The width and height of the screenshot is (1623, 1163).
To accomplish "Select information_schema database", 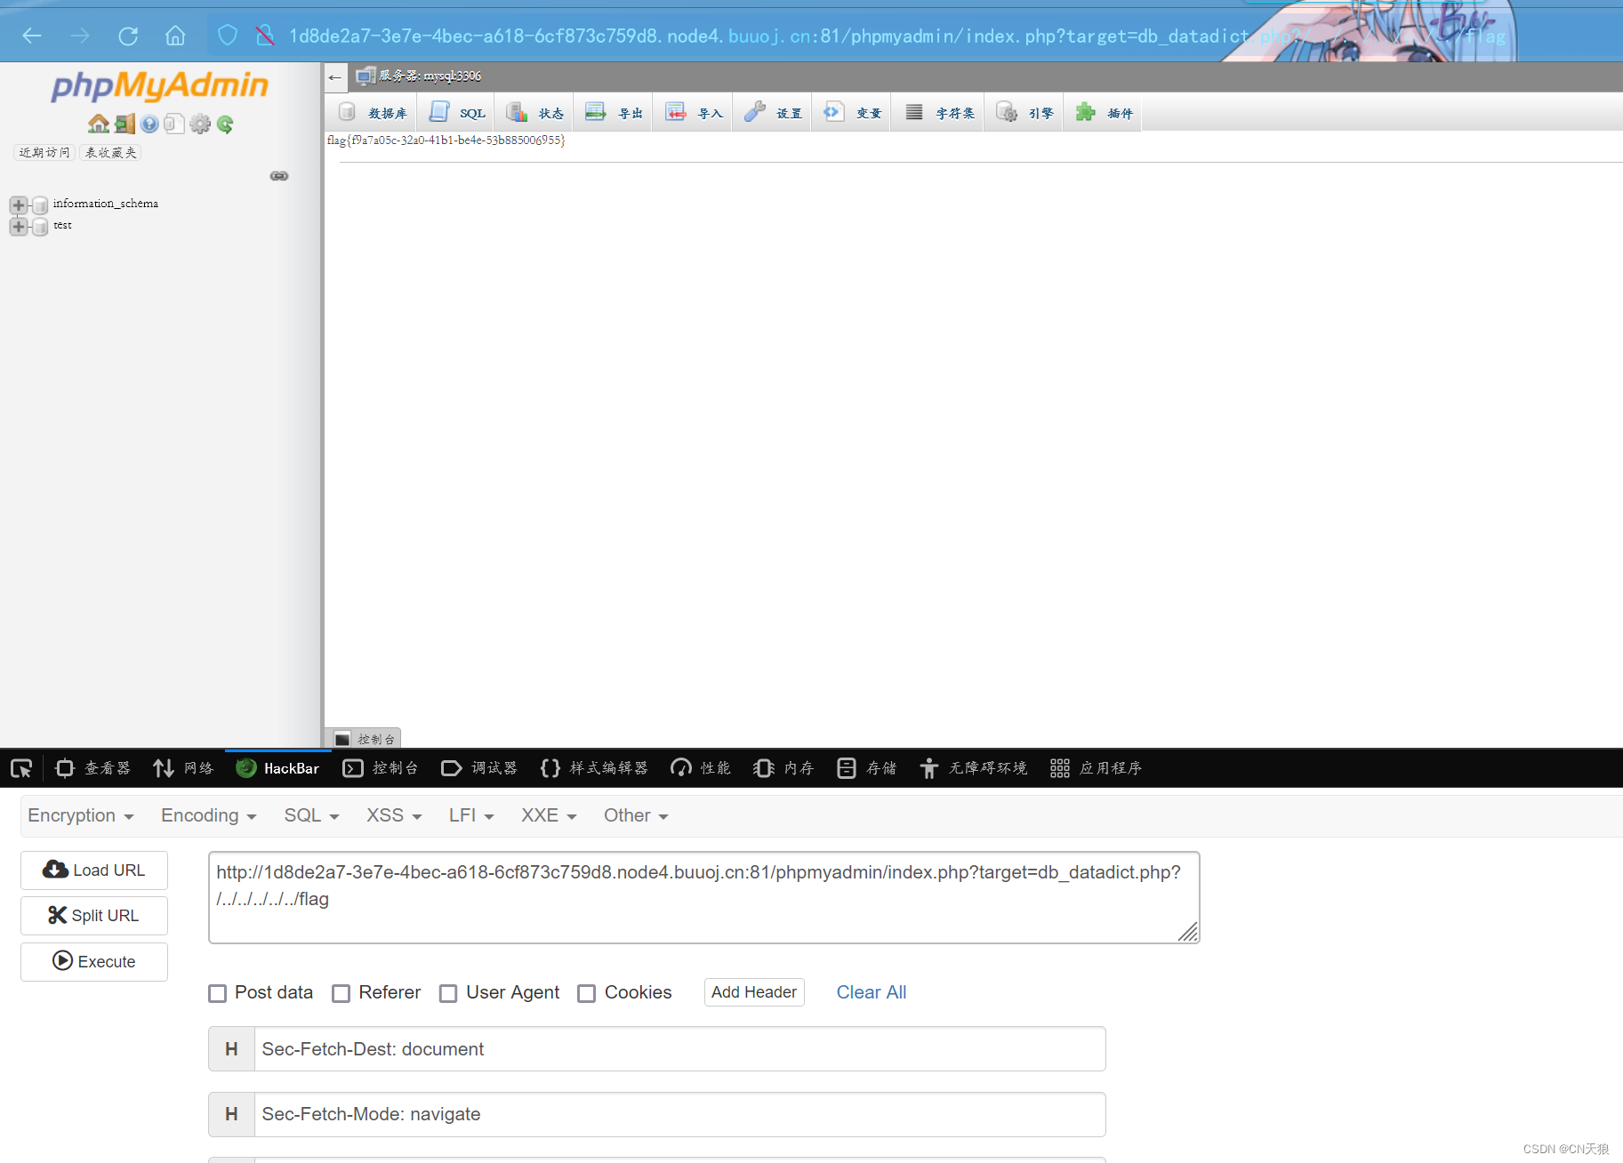I will point(106,204).
